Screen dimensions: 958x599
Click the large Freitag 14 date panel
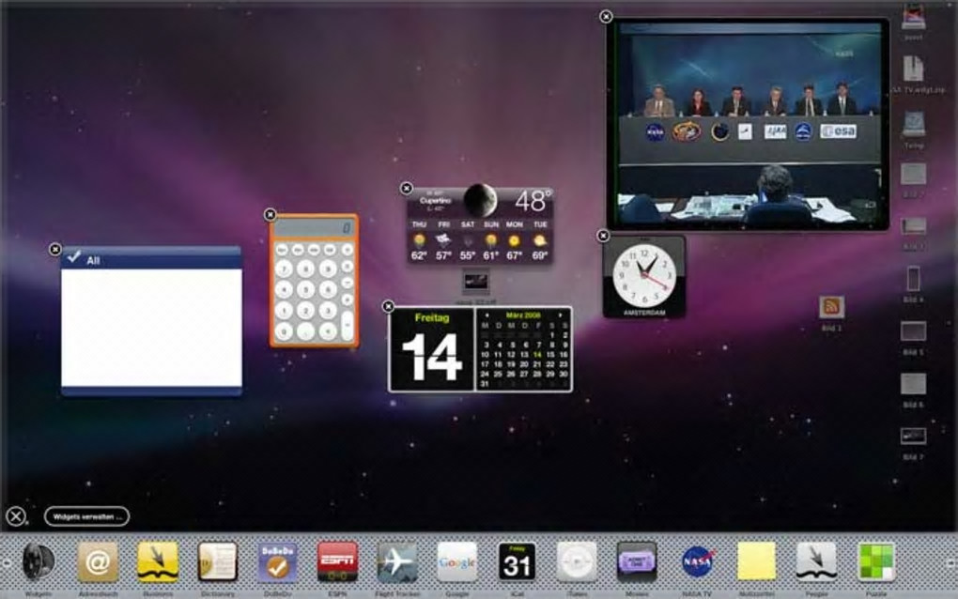432,350
